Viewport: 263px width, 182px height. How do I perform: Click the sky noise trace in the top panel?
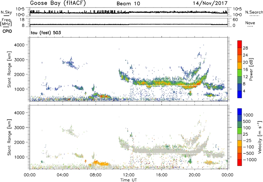pyautogui.click(x=129, y=12)
